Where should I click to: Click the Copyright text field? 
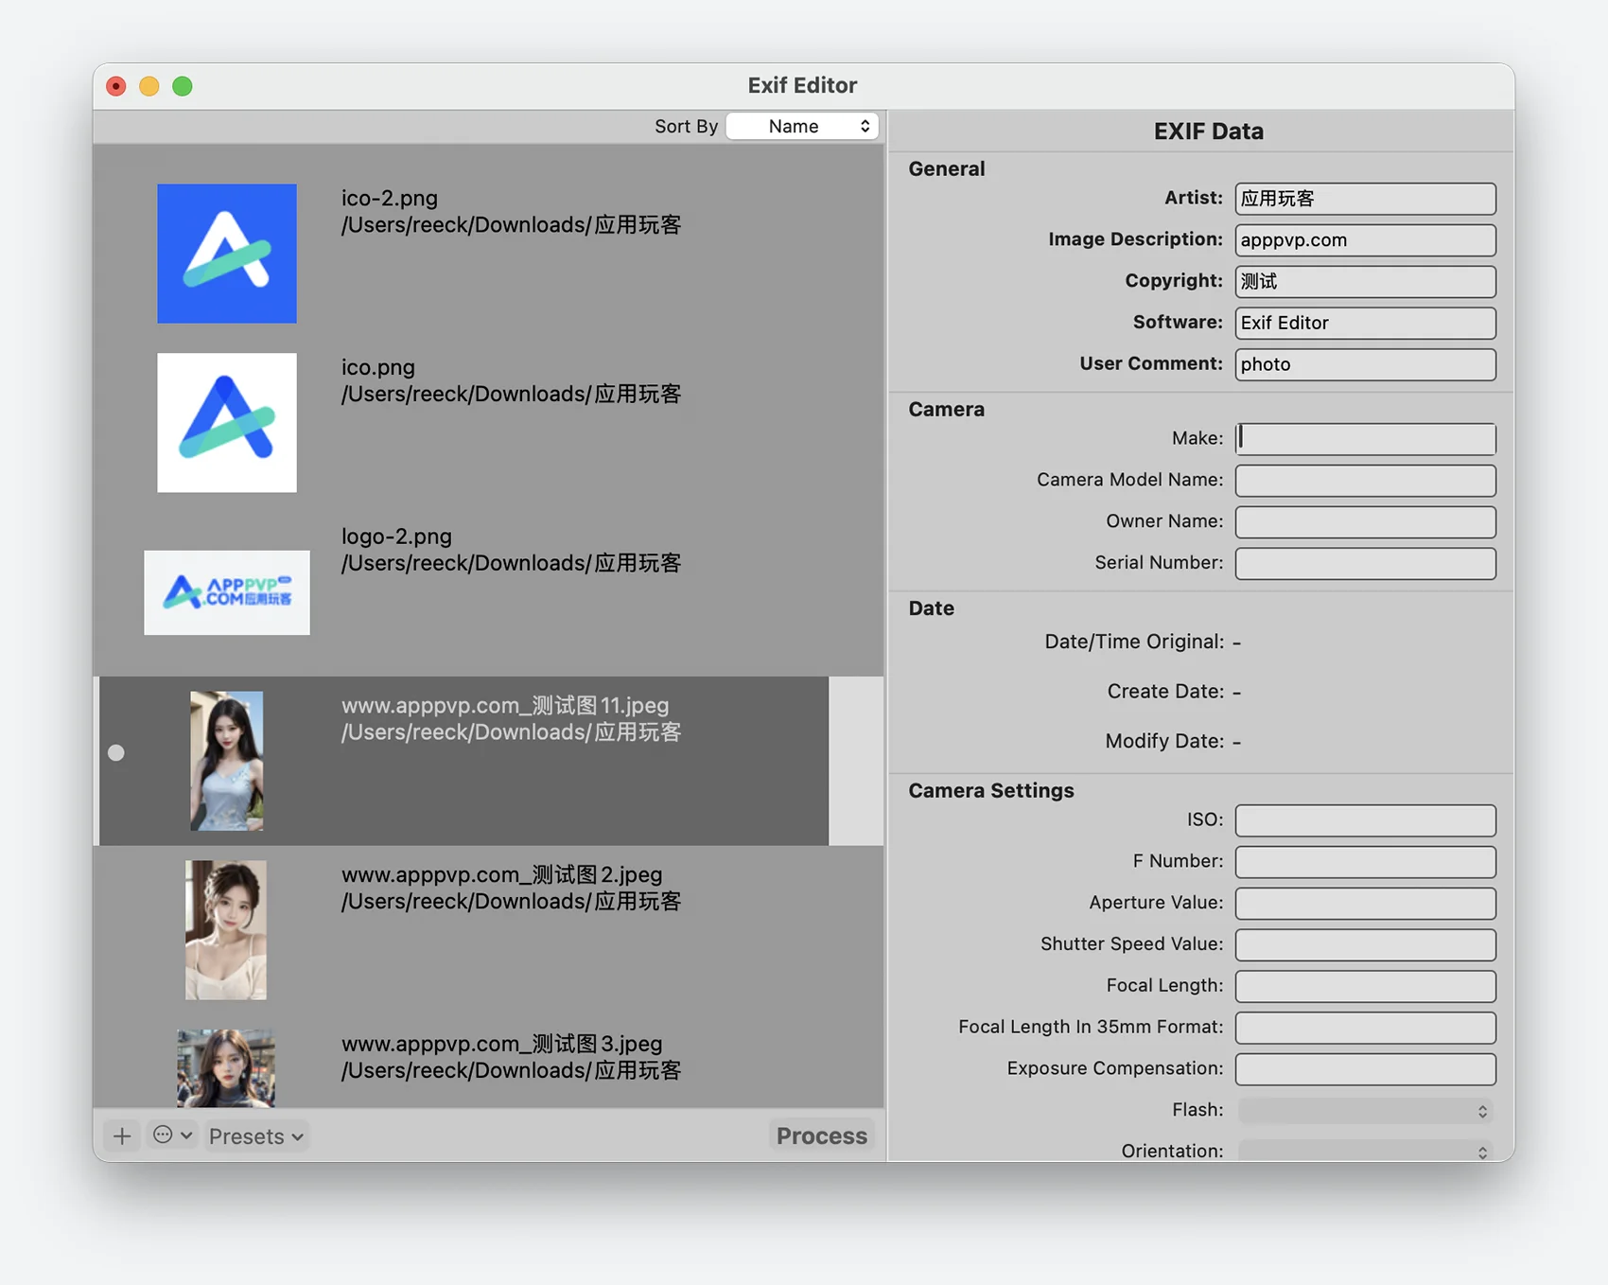(1365, 282)
